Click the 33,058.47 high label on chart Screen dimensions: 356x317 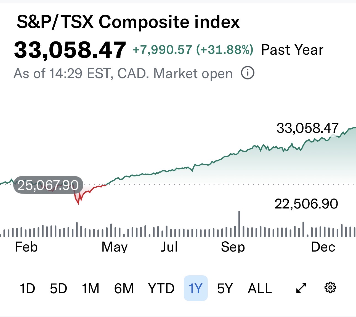[x=307, y=128]
